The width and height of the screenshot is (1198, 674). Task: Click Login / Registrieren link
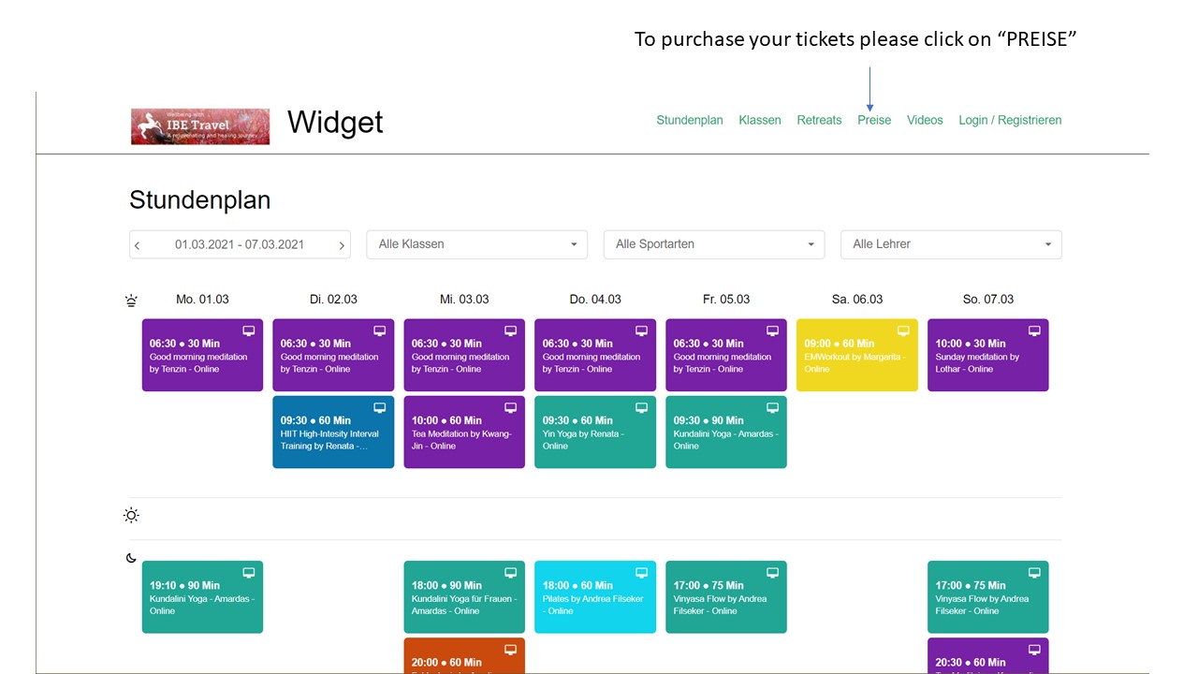[1010, 120]
